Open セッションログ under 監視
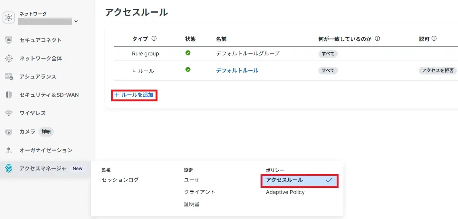This screenshot has height=219, width=458. [x=120, y=180]
